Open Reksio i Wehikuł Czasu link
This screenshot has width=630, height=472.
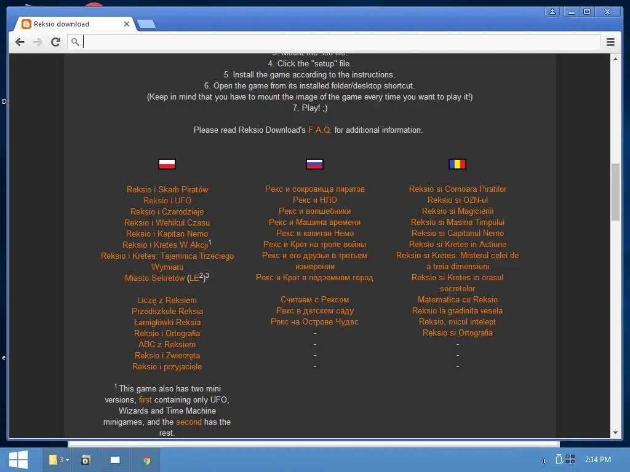point(167,222)
